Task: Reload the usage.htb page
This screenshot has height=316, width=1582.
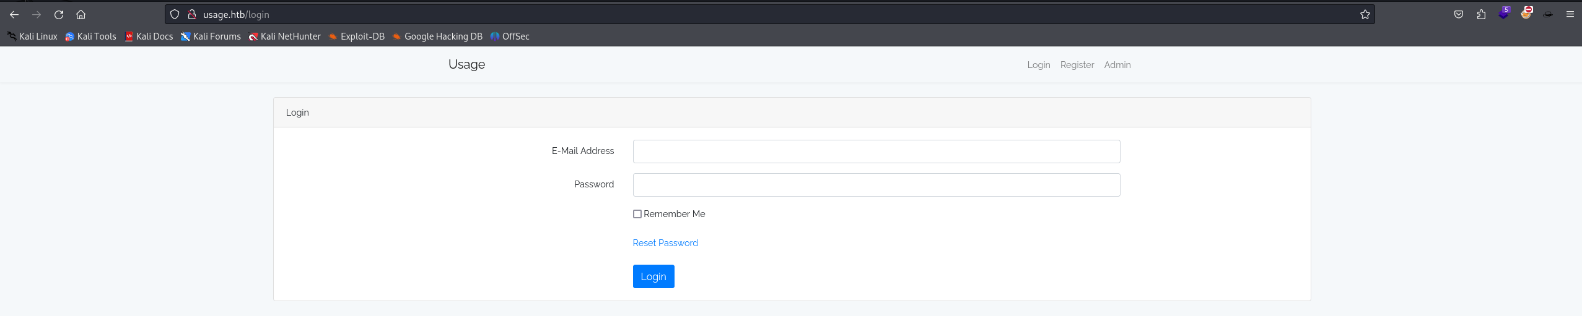Action: [59, 14]
